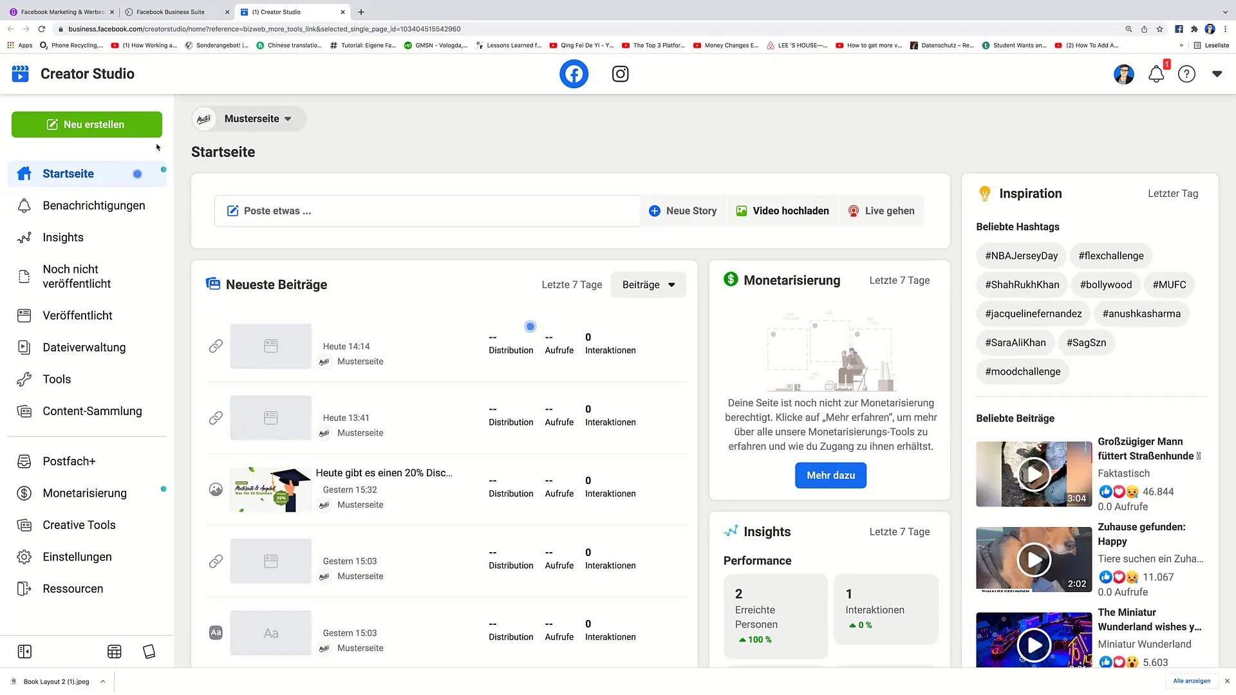Screen dimensions: 1236x695
Task: Bookmark page with star icon
Action: [1159, 29]
